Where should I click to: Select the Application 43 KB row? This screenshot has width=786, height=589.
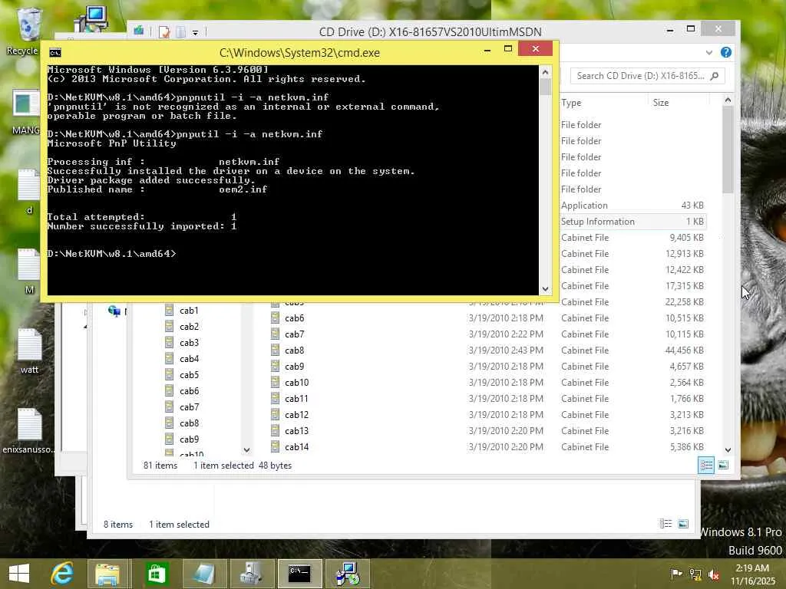click(632, 206)
